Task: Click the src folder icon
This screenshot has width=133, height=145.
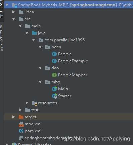Action: [21, 19]
